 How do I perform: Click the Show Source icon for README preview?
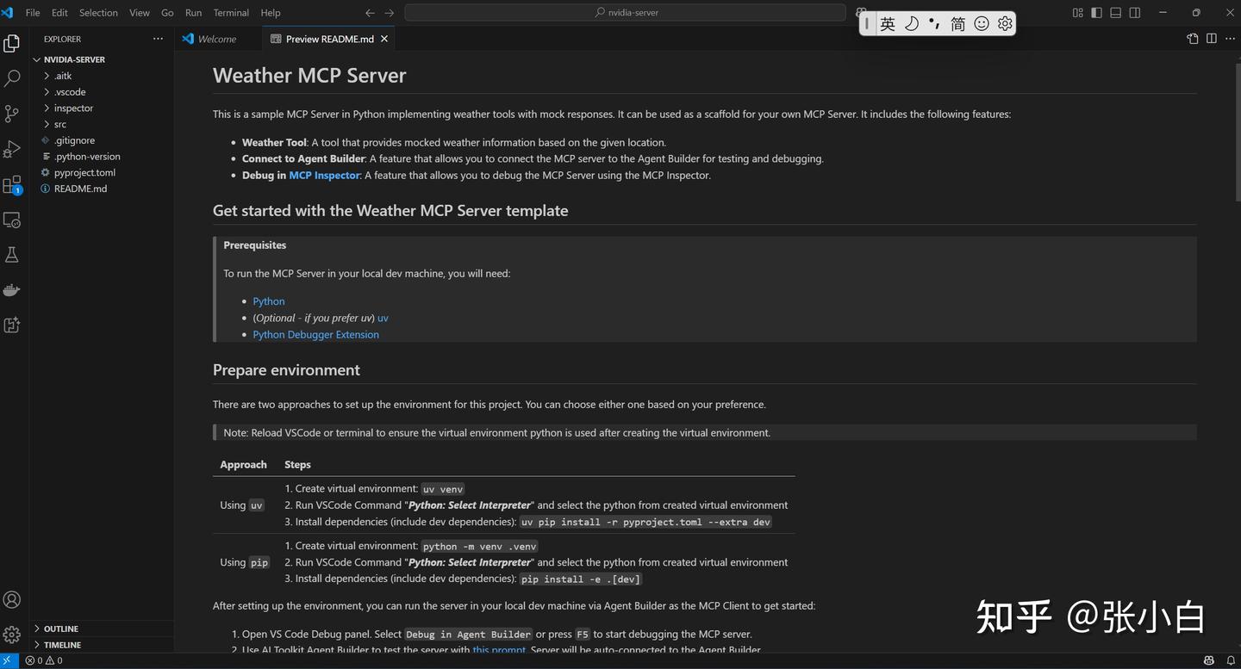[1193, 39]
